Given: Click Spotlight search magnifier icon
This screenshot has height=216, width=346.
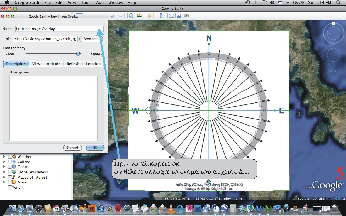Looking at the screenshot, I should click(x=338, y=2).
